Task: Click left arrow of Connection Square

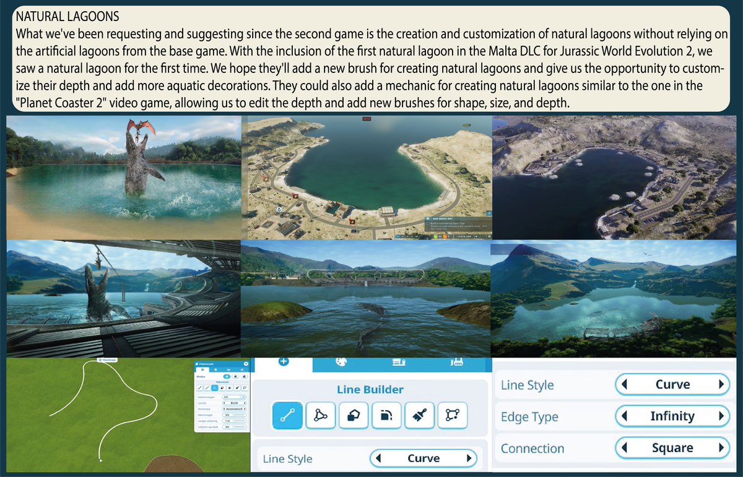Action: tap(624, 448)
